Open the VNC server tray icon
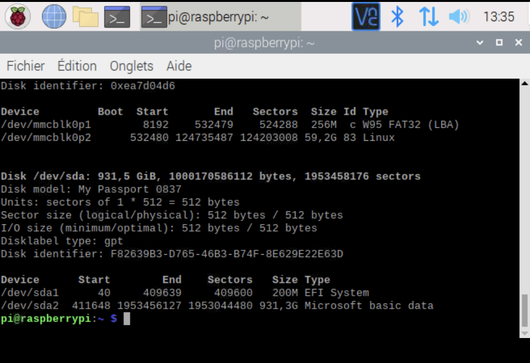The width and height of the screenshot is (530, 363). (365, 16)
